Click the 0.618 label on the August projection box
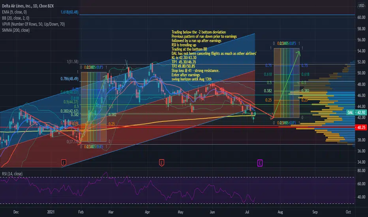 click(268, 74)
